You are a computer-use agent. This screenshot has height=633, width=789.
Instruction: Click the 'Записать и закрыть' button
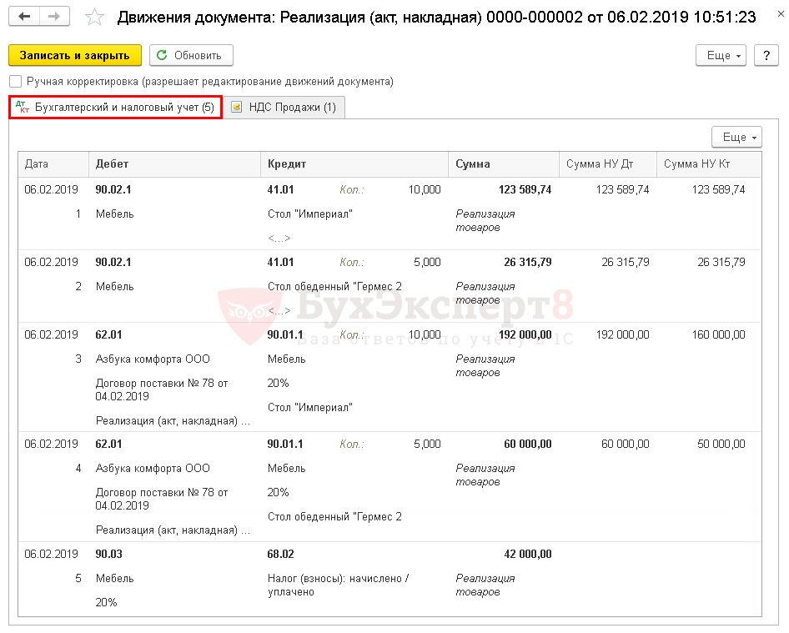[x=75, y=55]
